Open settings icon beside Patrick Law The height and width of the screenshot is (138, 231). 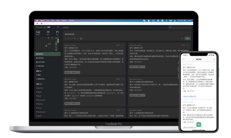point(58,27)
